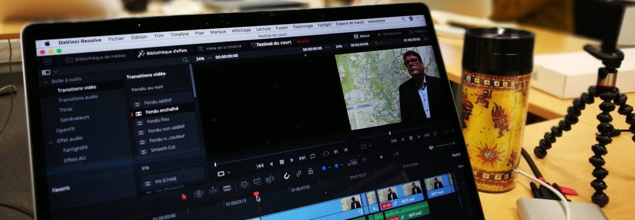Open the Édition menu
635x220 pixels.
pyautogui.click(x=139, y=37)
